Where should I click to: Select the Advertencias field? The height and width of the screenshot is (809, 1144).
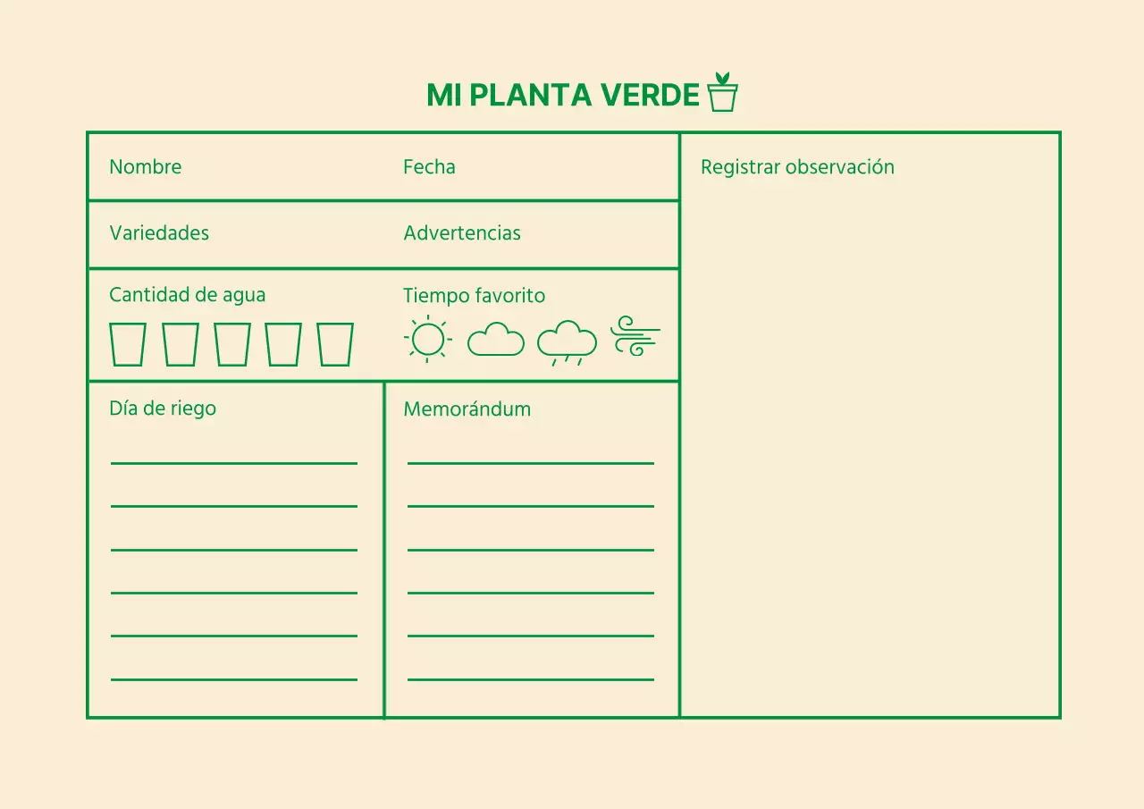(462, 233)
